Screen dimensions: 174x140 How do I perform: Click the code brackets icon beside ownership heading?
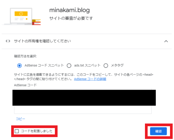(8, 41)
